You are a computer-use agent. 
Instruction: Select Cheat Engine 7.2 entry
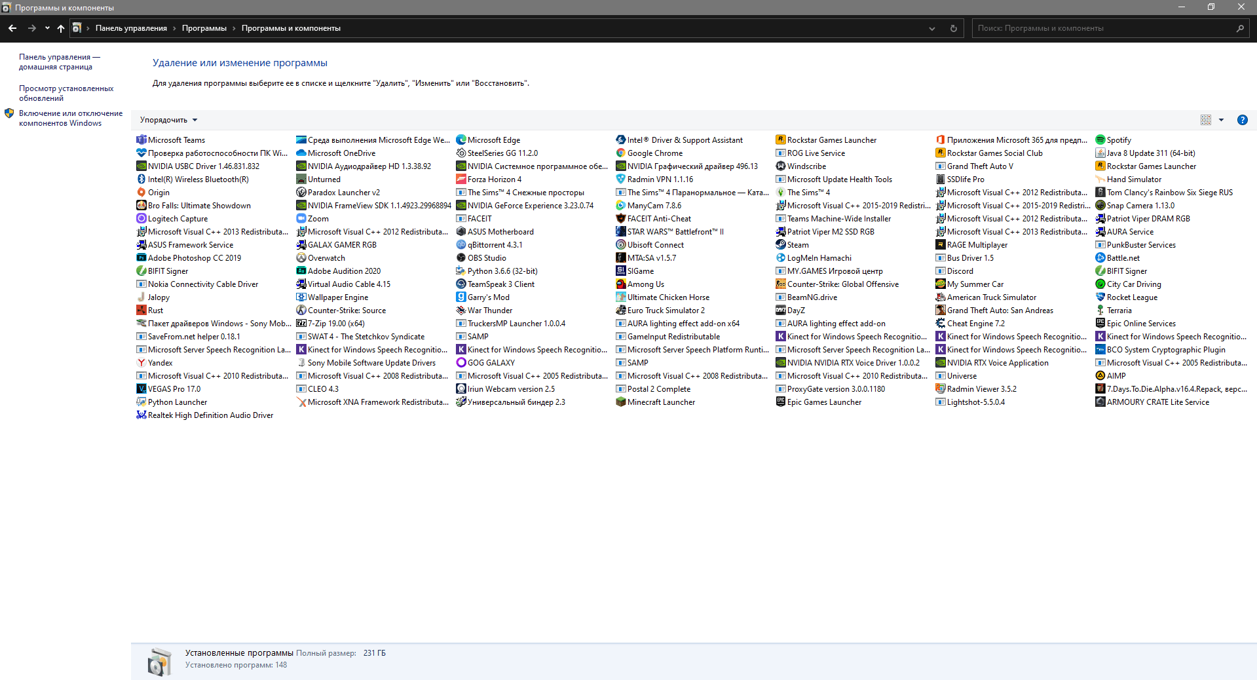970,323
